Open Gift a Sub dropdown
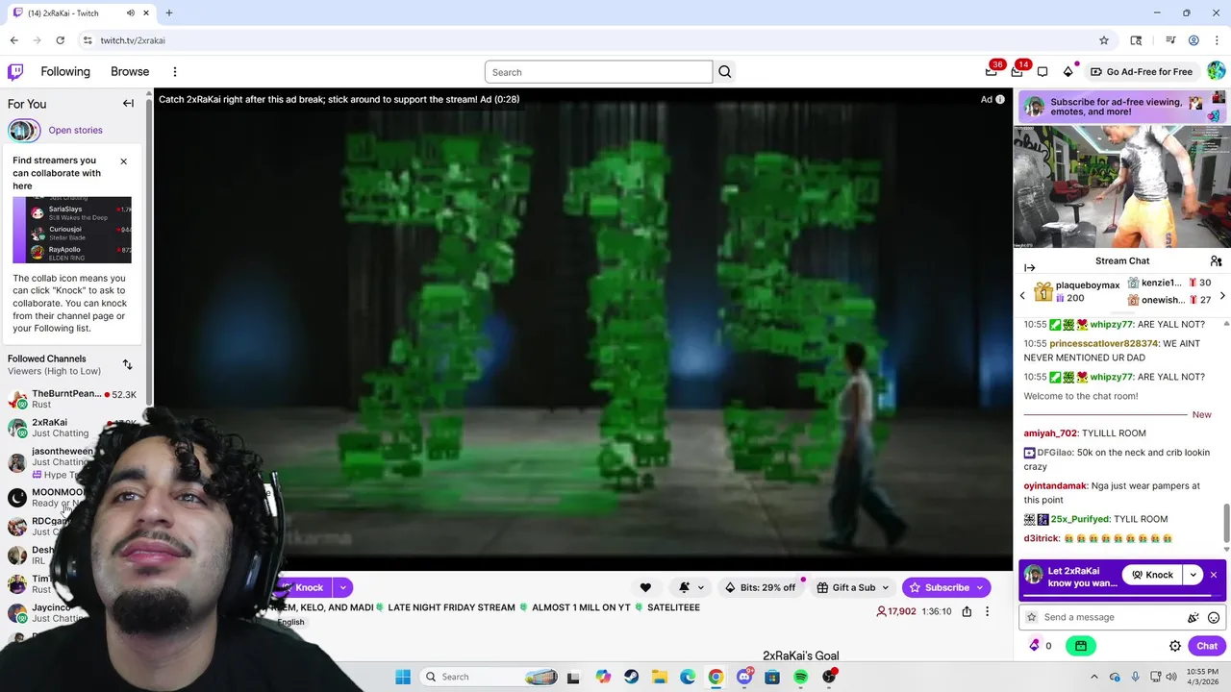The height and width of the screenshot is (692, 1231). pyautogui.click(x=854, y=587)
